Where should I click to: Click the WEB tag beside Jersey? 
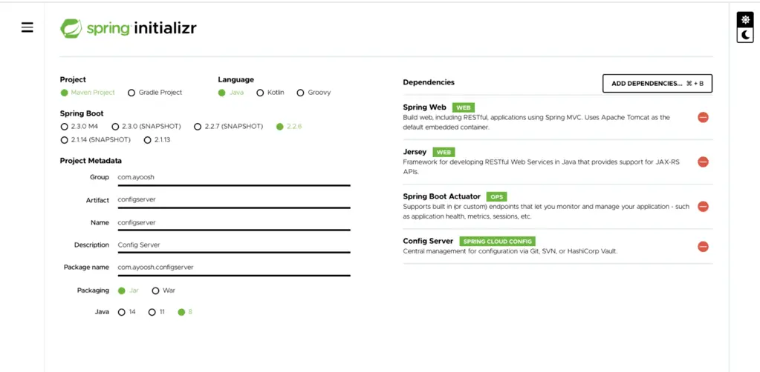444,153
